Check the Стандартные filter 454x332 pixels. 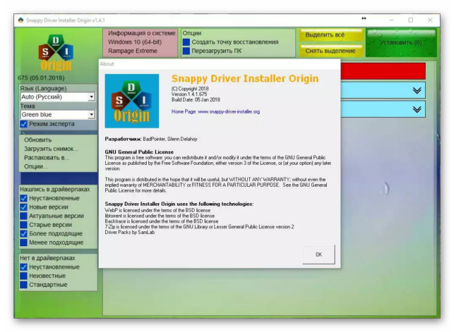pyautogui.click(x=23, y=285)
